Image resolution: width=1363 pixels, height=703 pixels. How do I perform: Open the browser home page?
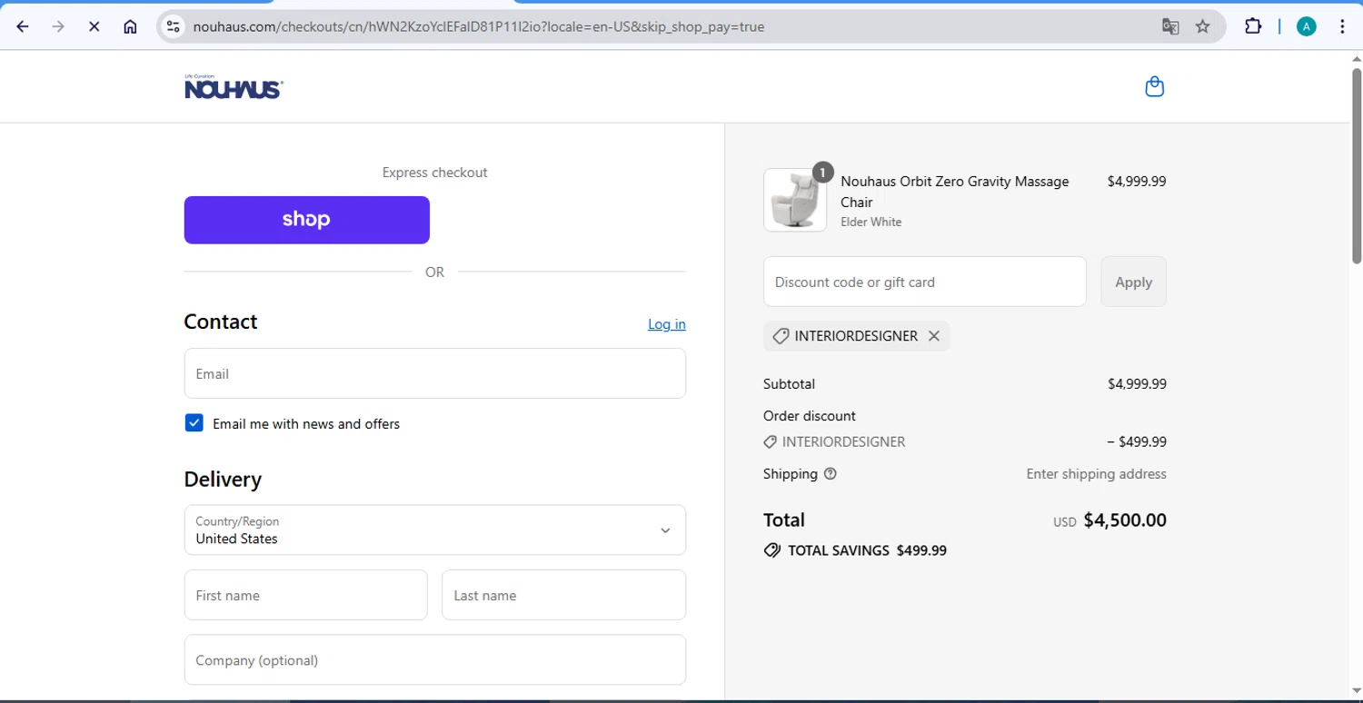pyautogui.click(x=130, y=26)
